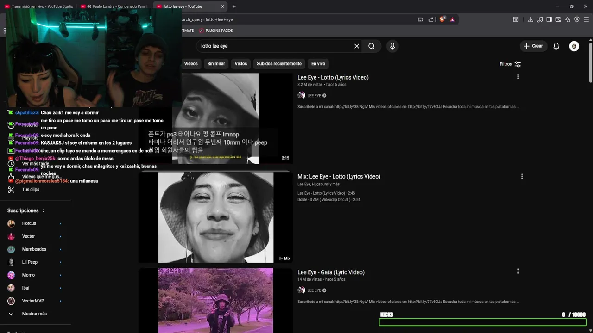This screenshot has width=593, height=333.
Task: Click the Tus clips scissors icon
Action: (x=11, y=190)
